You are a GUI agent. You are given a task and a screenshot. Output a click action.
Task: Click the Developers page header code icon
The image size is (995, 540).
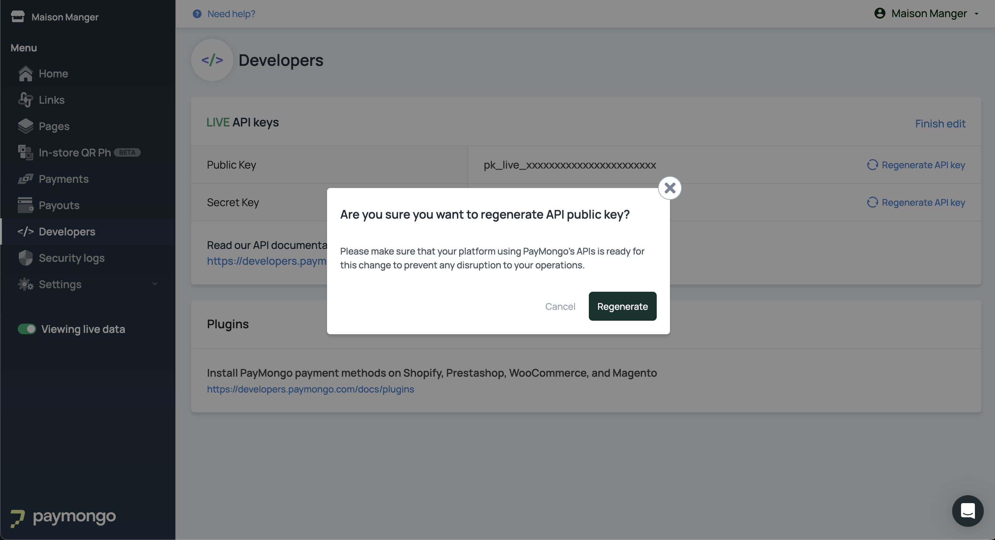(x=212, y=60)
